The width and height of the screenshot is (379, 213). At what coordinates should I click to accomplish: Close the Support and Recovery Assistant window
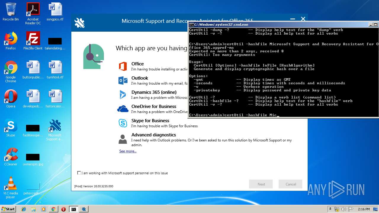(x=303, y=19)
